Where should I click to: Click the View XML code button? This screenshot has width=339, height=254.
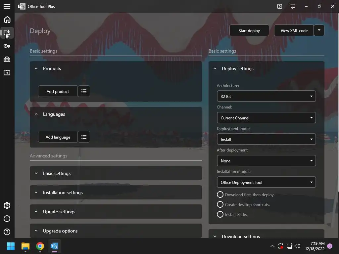tap(294, 30)
